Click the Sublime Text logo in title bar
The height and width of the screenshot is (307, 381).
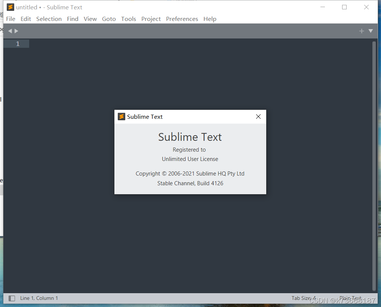point(10,7)
